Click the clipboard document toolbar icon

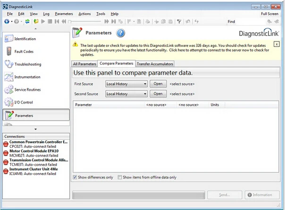point(139,22)
